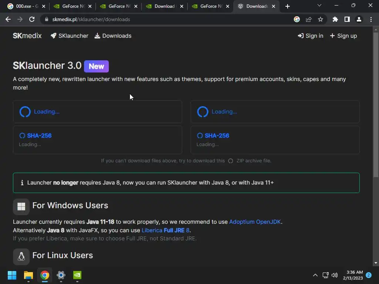Expand the tab search chevron

[319, 5]
